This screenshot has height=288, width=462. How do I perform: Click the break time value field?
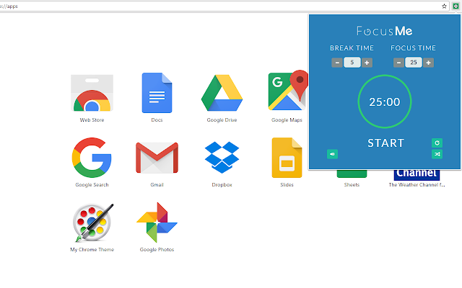(x=352, y=63)
